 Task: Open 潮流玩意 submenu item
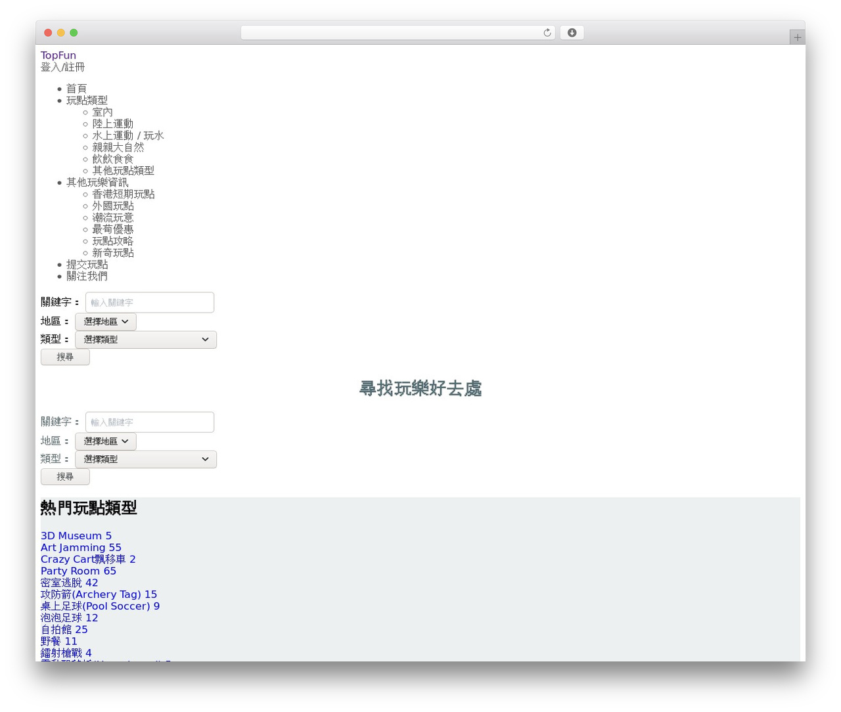[x=112, y=218]
